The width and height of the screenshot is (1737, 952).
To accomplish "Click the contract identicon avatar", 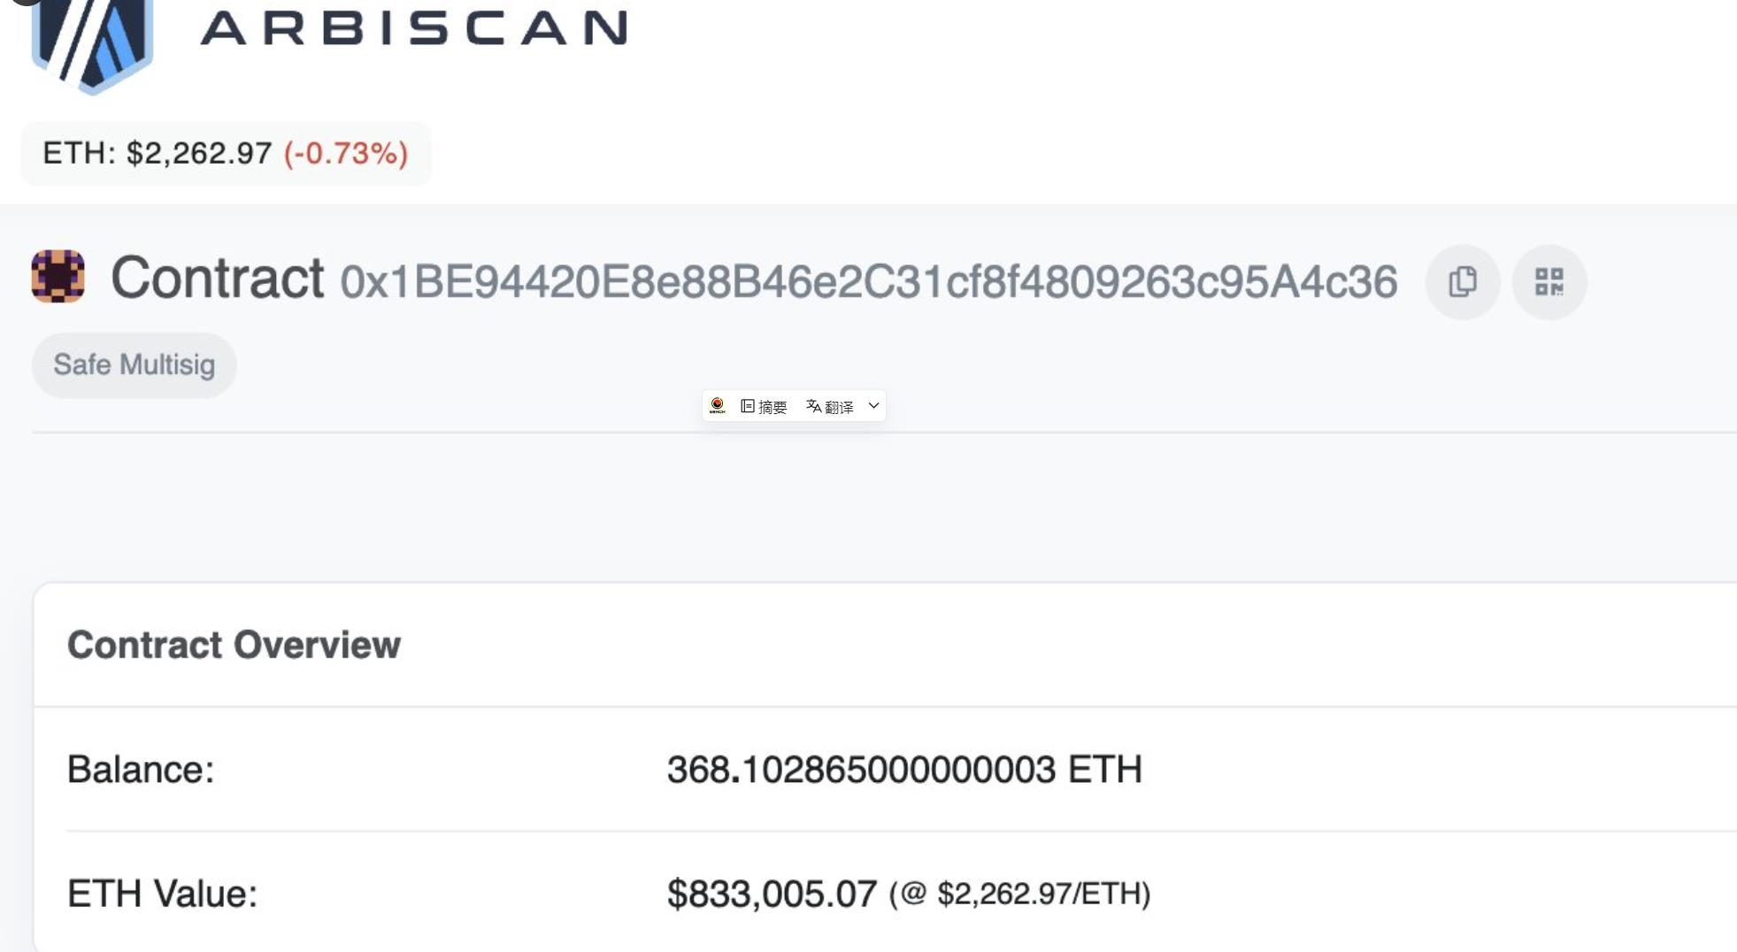I will 58,277.
